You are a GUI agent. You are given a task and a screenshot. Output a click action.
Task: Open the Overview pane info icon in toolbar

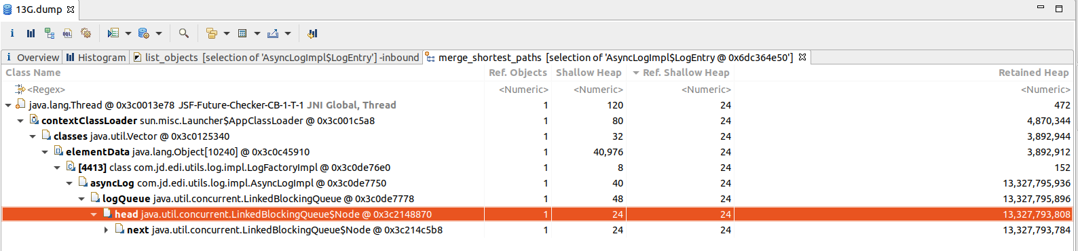[x=12, y=33]
